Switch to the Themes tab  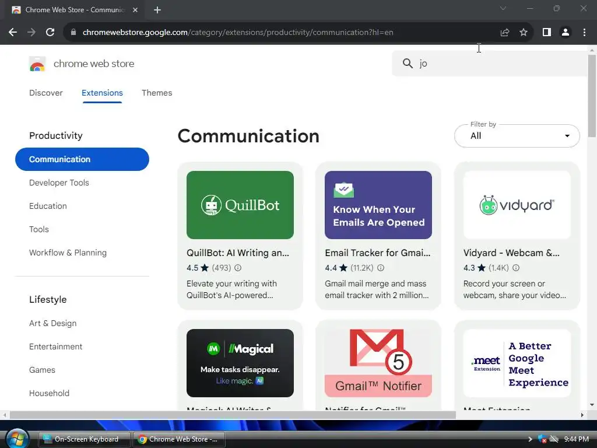(157, 93)
